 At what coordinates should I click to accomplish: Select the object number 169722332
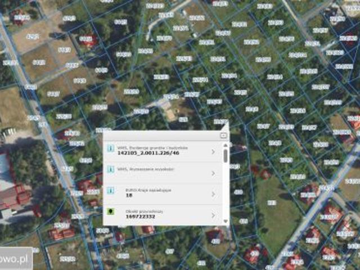click(140, 217)
